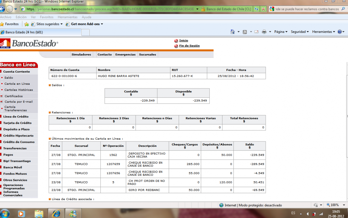Image resolution: width=348 pixels, height=218 pixels.
Task: Open the Ver menu
Action: tap(33, 17)
